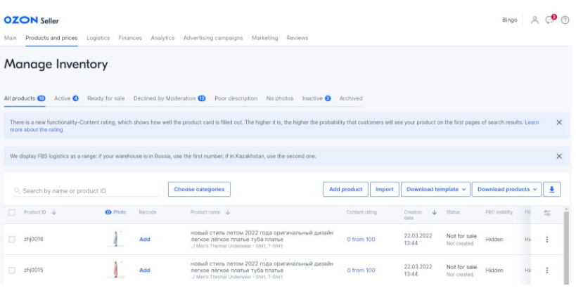Click the OZON Seller logo

tap(32, 20)
